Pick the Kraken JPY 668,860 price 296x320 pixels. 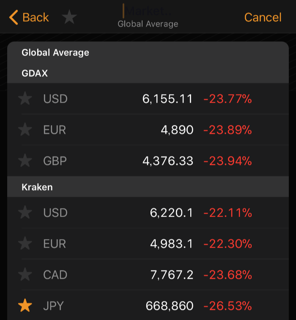point(169,306)
